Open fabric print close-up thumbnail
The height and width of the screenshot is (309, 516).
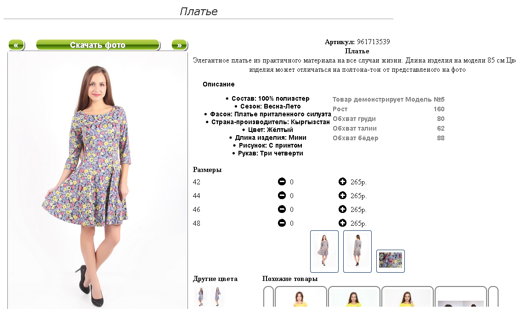click(390, 261)
